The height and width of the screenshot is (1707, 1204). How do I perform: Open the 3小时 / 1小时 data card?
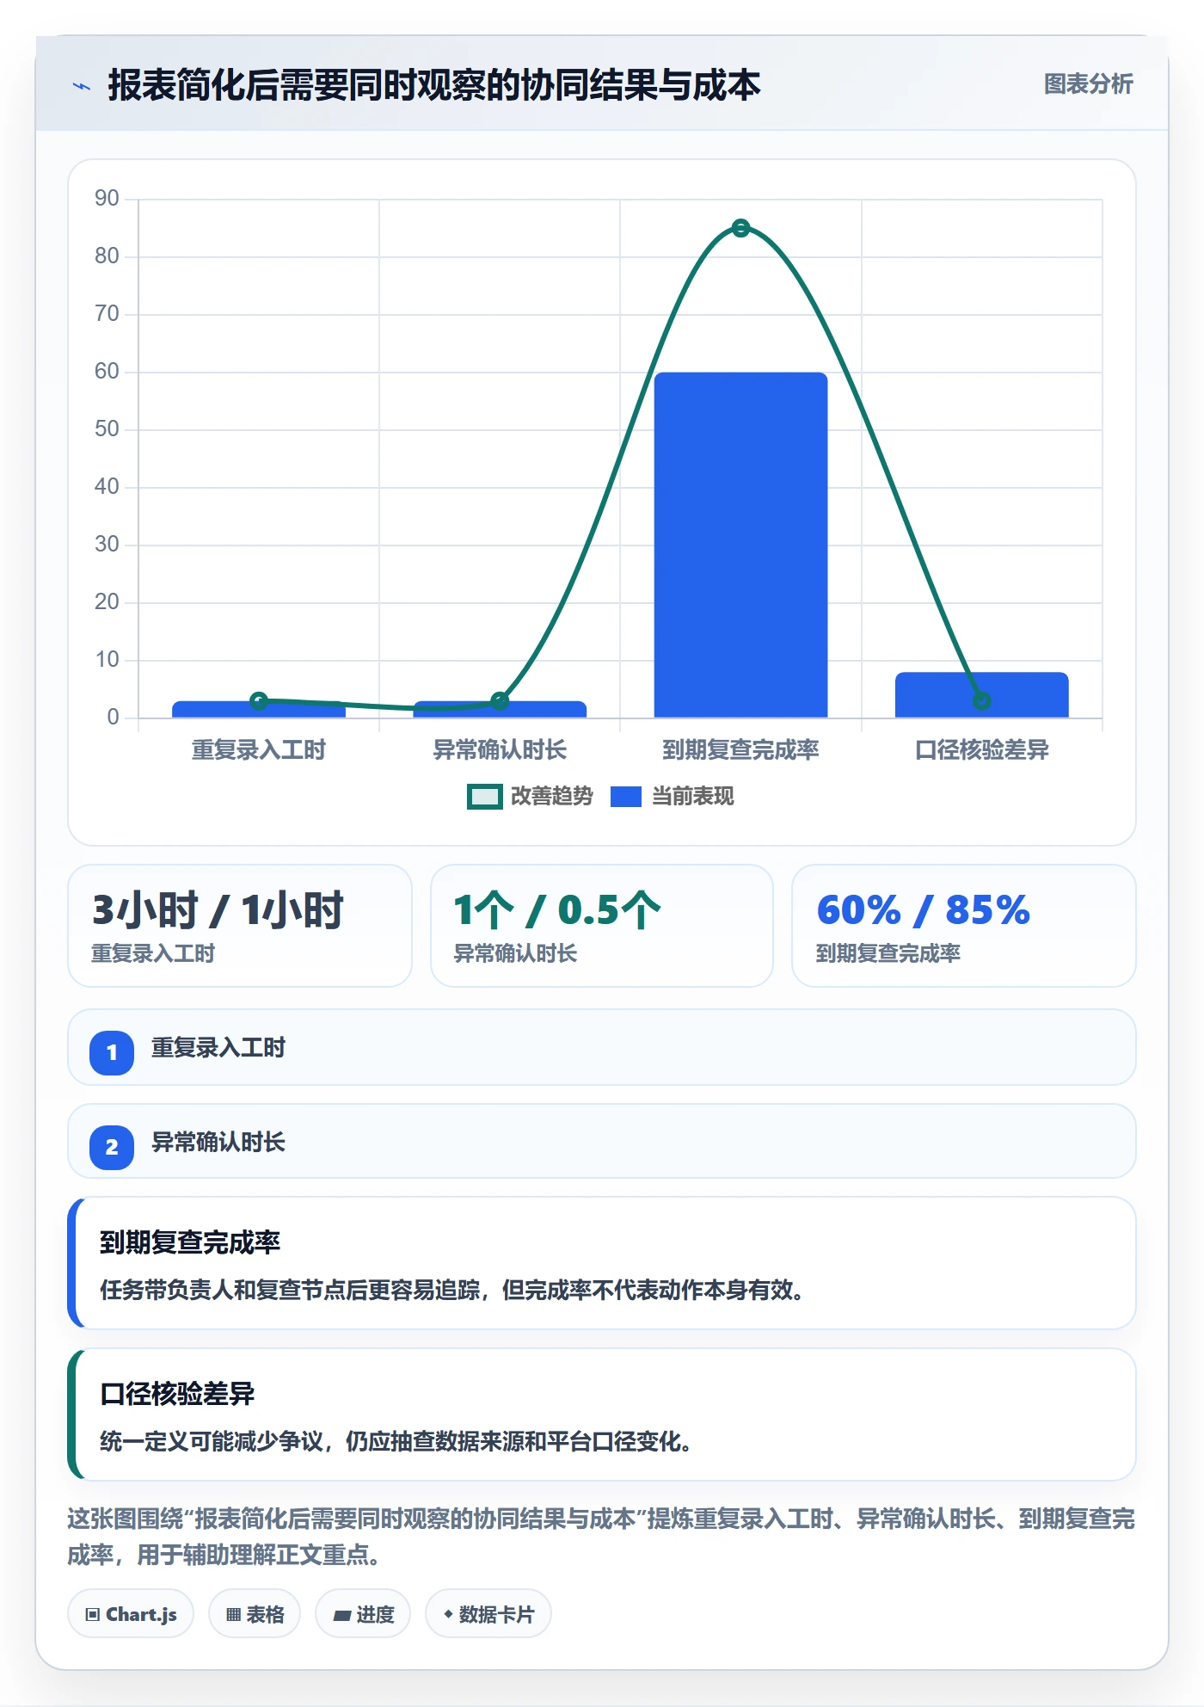pyautogui.click(x=240, y=926)
